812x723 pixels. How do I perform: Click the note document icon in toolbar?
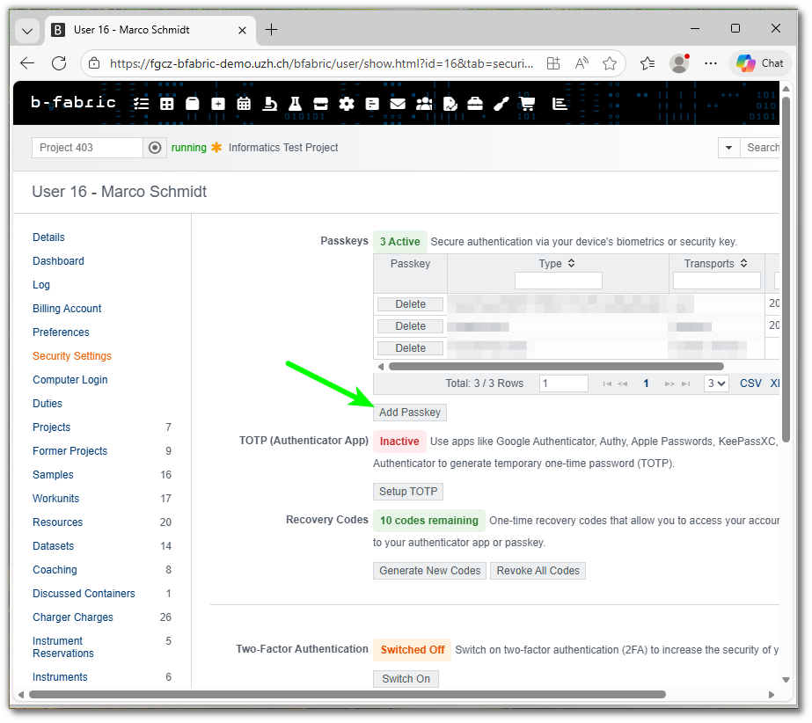coord(372,104)
